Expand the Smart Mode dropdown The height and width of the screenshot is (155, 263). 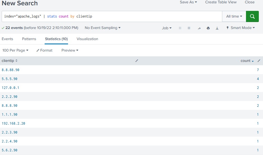pyautogui.click(x=240, y=28)
